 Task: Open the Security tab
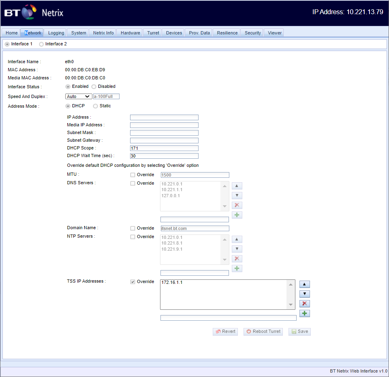[x=252, y=33]
